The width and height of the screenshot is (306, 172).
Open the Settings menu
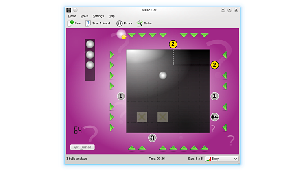(x=98, y=16)
